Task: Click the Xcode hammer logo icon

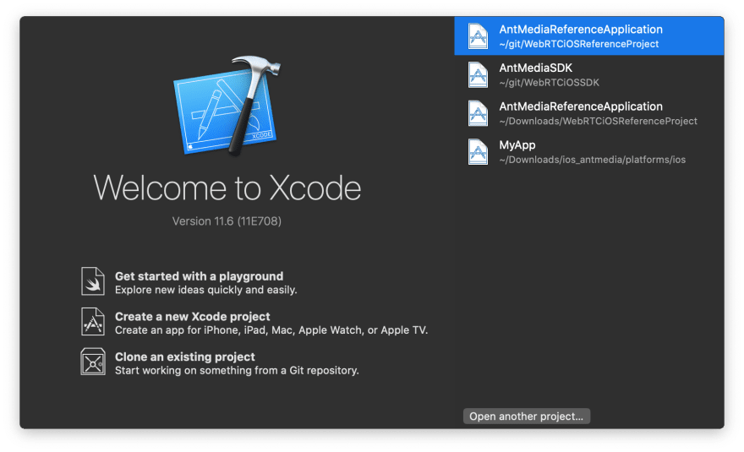Action: [227, 106]
